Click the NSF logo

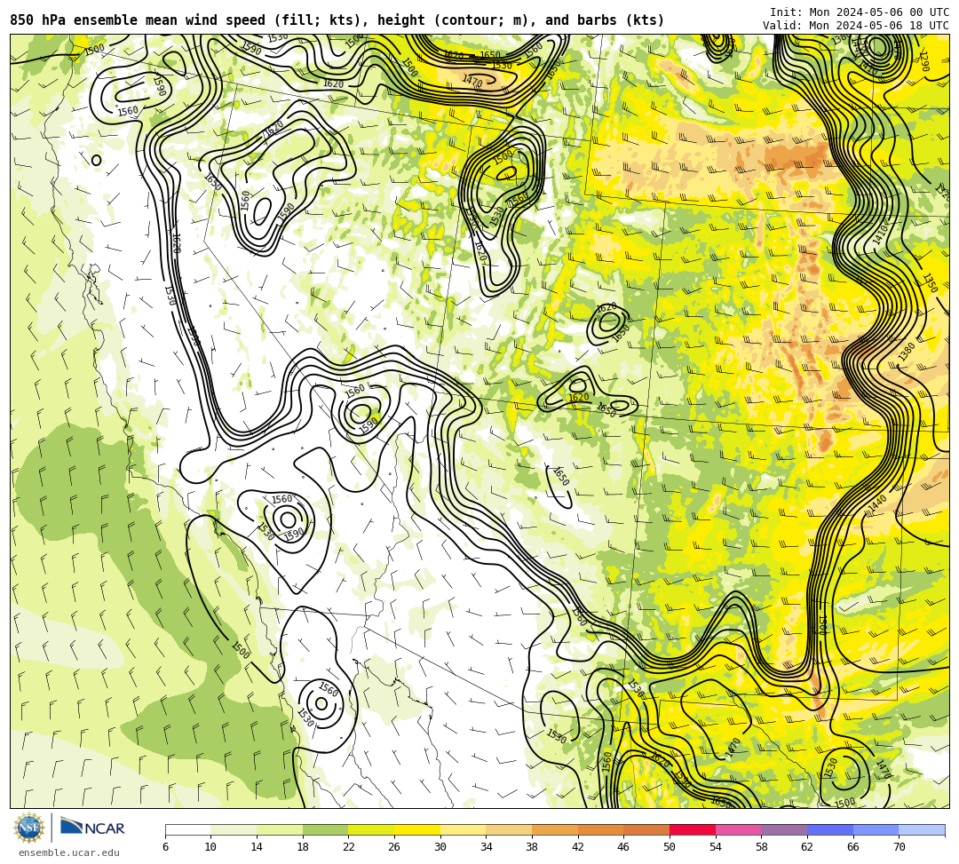(28, 828)
